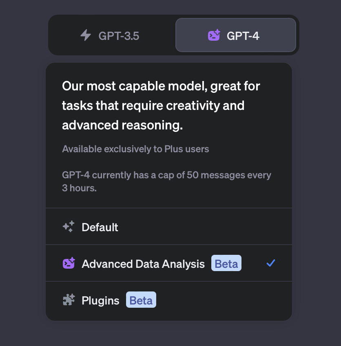Click the Default label text
This screenshot has height=346, width=341.
tap(100, 227)
